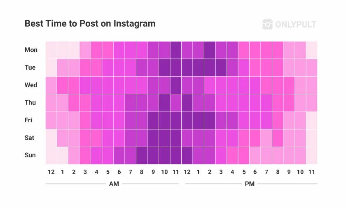
Task: Click the 10 AM hour label
Action: tap(164, 172)
